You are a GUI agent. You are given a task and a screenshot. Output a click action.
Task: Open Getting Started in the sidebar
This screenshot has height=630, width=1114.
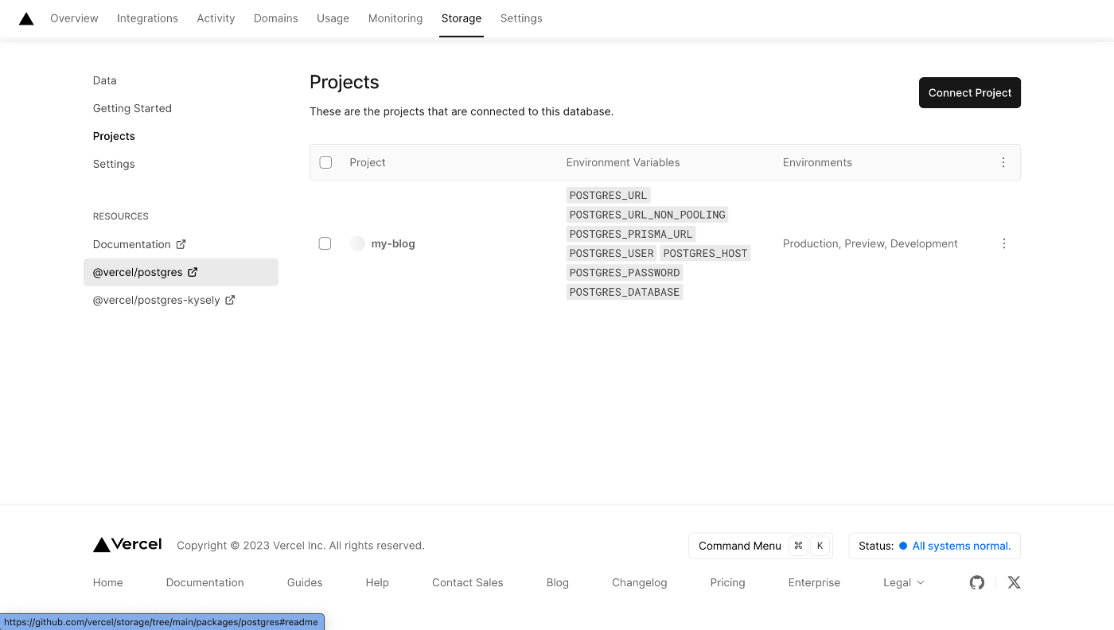point(132,108)
